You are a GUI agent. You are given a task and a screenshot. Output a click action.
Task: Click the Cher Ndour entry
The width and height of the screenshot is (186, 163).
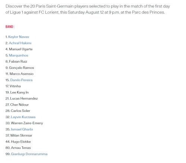point(17,104)
